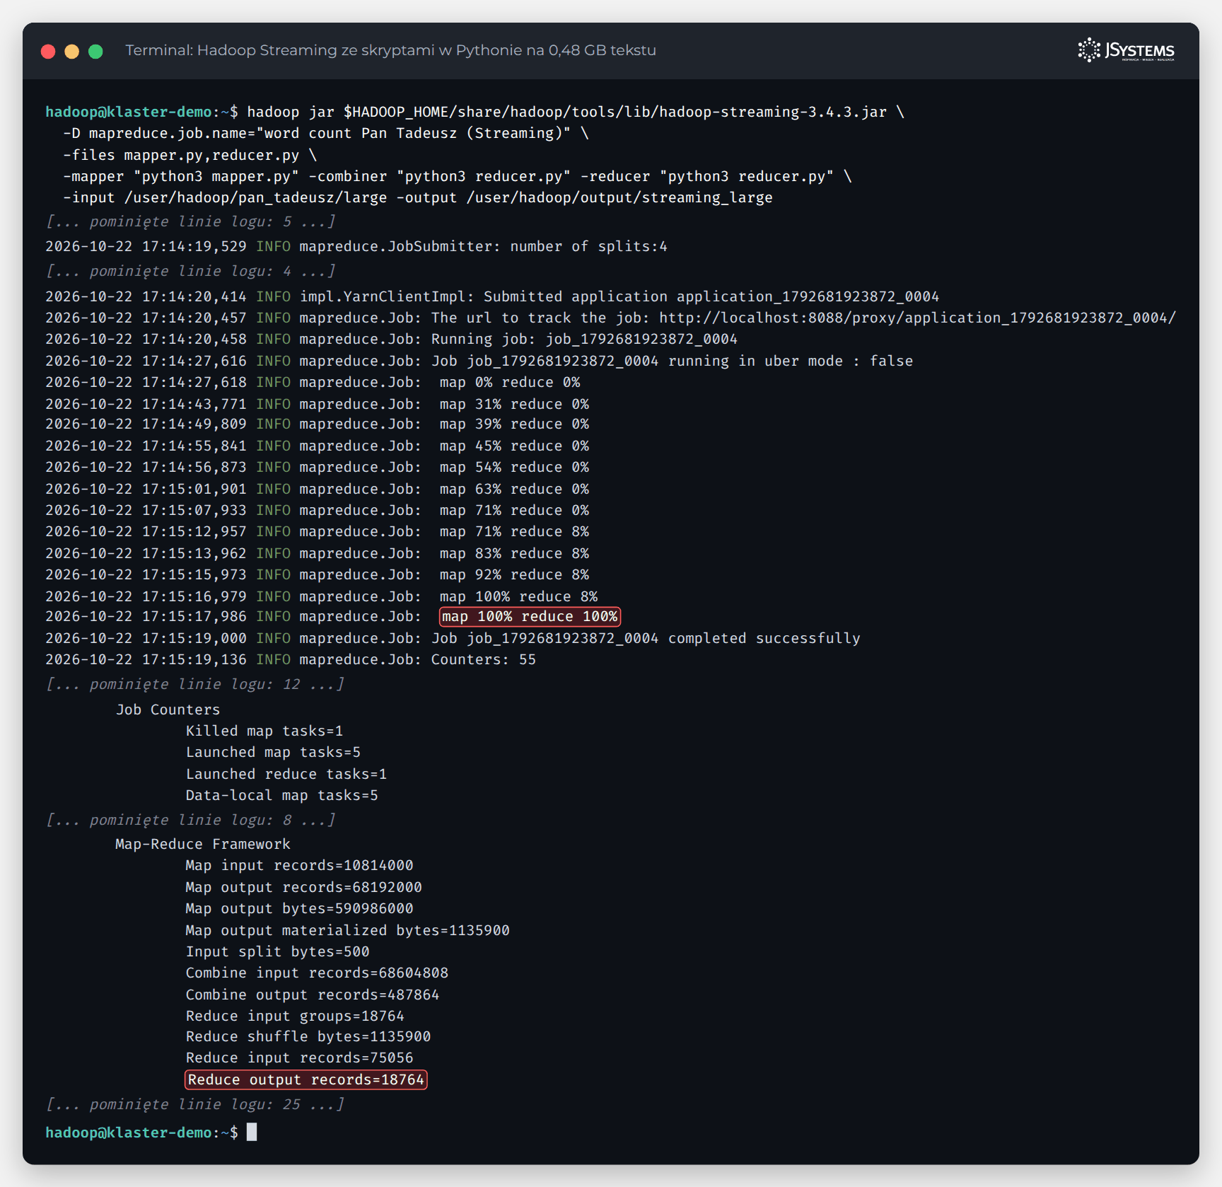1222x1187 pixels.
Task: Click 'Combine output records=487864'
Action: [x=313, y=995]
